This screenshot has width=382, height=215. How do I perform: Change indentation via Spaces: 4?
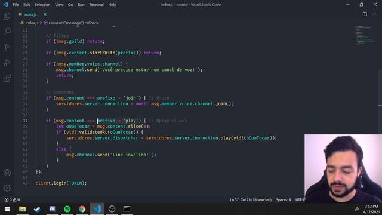[x=284, y=200]
